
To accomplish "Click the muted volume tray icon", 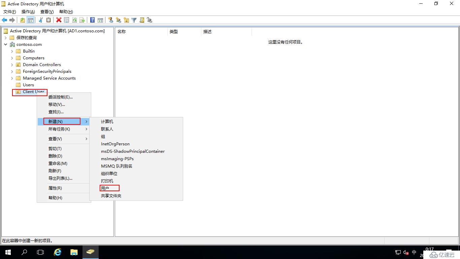I will (406, 252).
